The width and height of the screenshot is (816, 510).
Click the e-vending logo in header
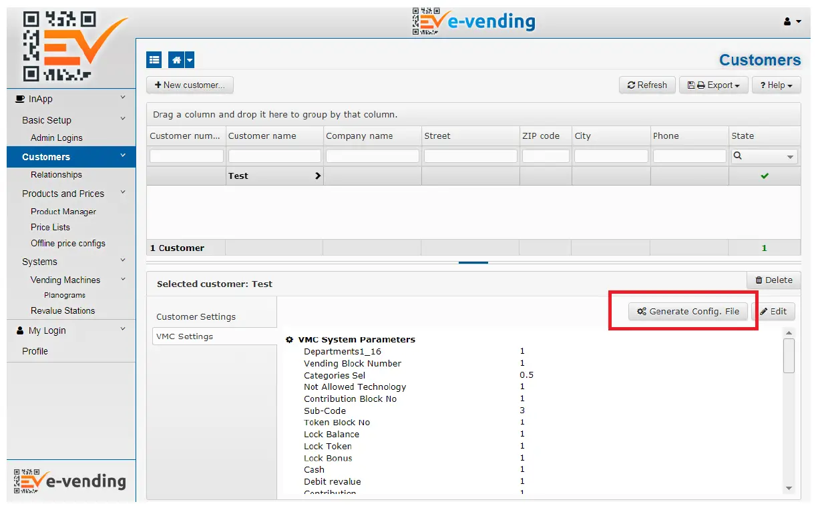(x=473, y=21)
